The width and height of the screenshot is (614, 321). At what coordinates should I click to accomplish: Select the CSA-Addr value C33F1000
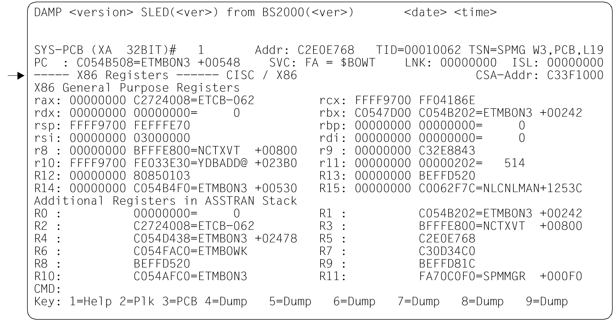(x=575, y=75)
